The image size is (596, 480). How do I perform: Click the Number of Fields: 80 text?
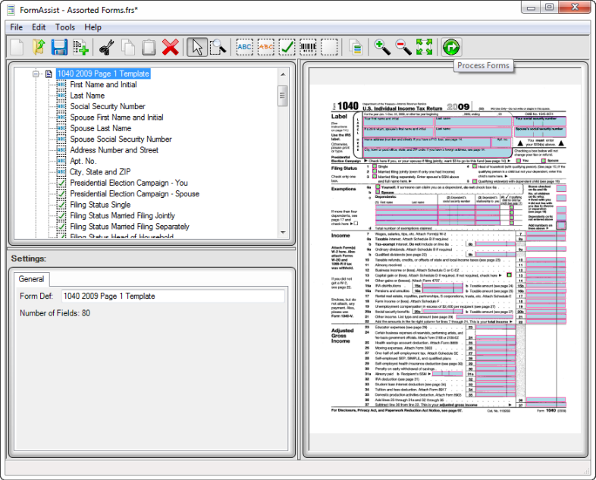tap(55, 313)
